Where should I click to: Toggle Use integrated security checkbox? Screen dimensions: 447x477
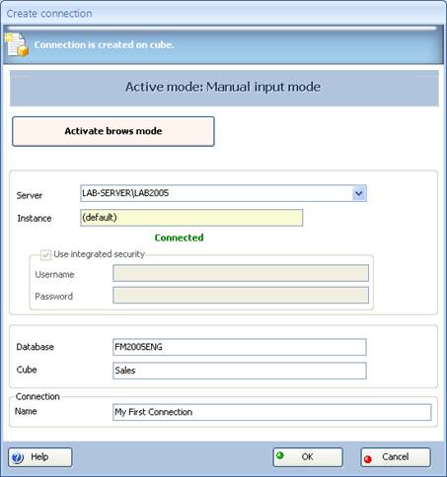tap(45, 254)
